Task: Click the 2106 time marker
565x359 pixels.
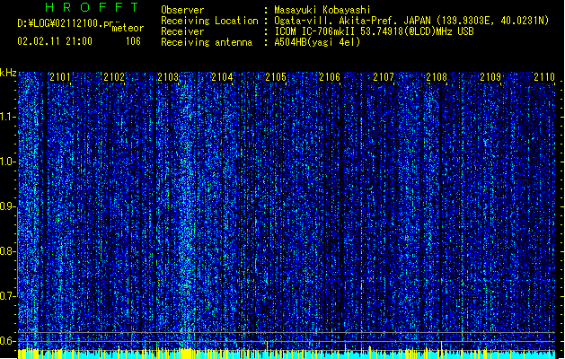Action: click(330, 77)
